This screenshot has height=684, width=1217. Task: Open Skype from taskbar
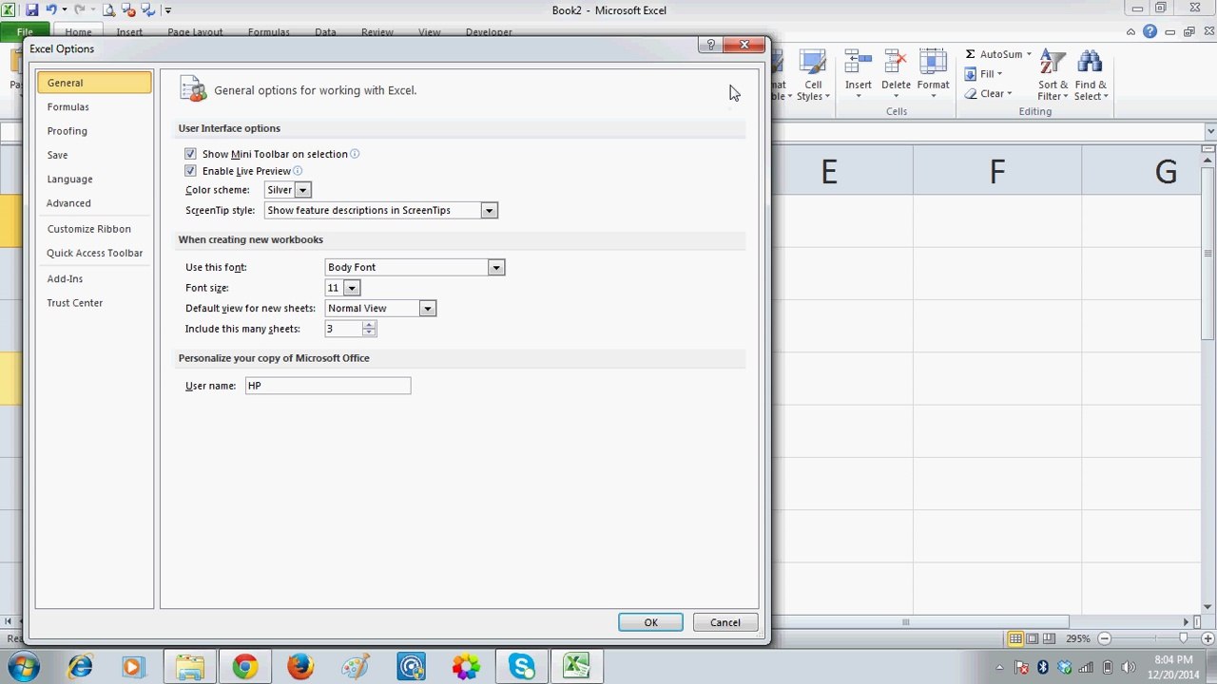point(521,667)
